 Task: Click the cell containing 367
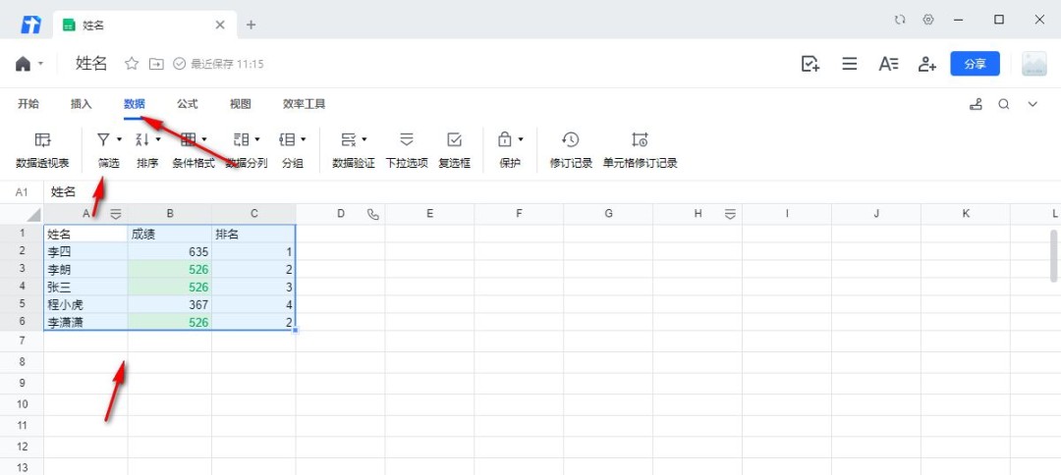170,304
